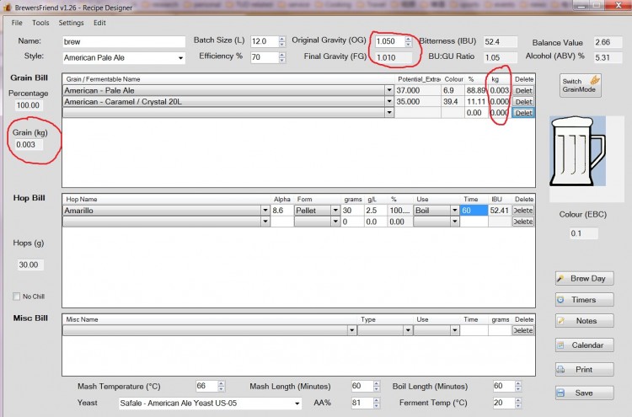Click the kg cell of Pale Ale row
The height and width of the screenshot is (417, 632).
[500, 91]
